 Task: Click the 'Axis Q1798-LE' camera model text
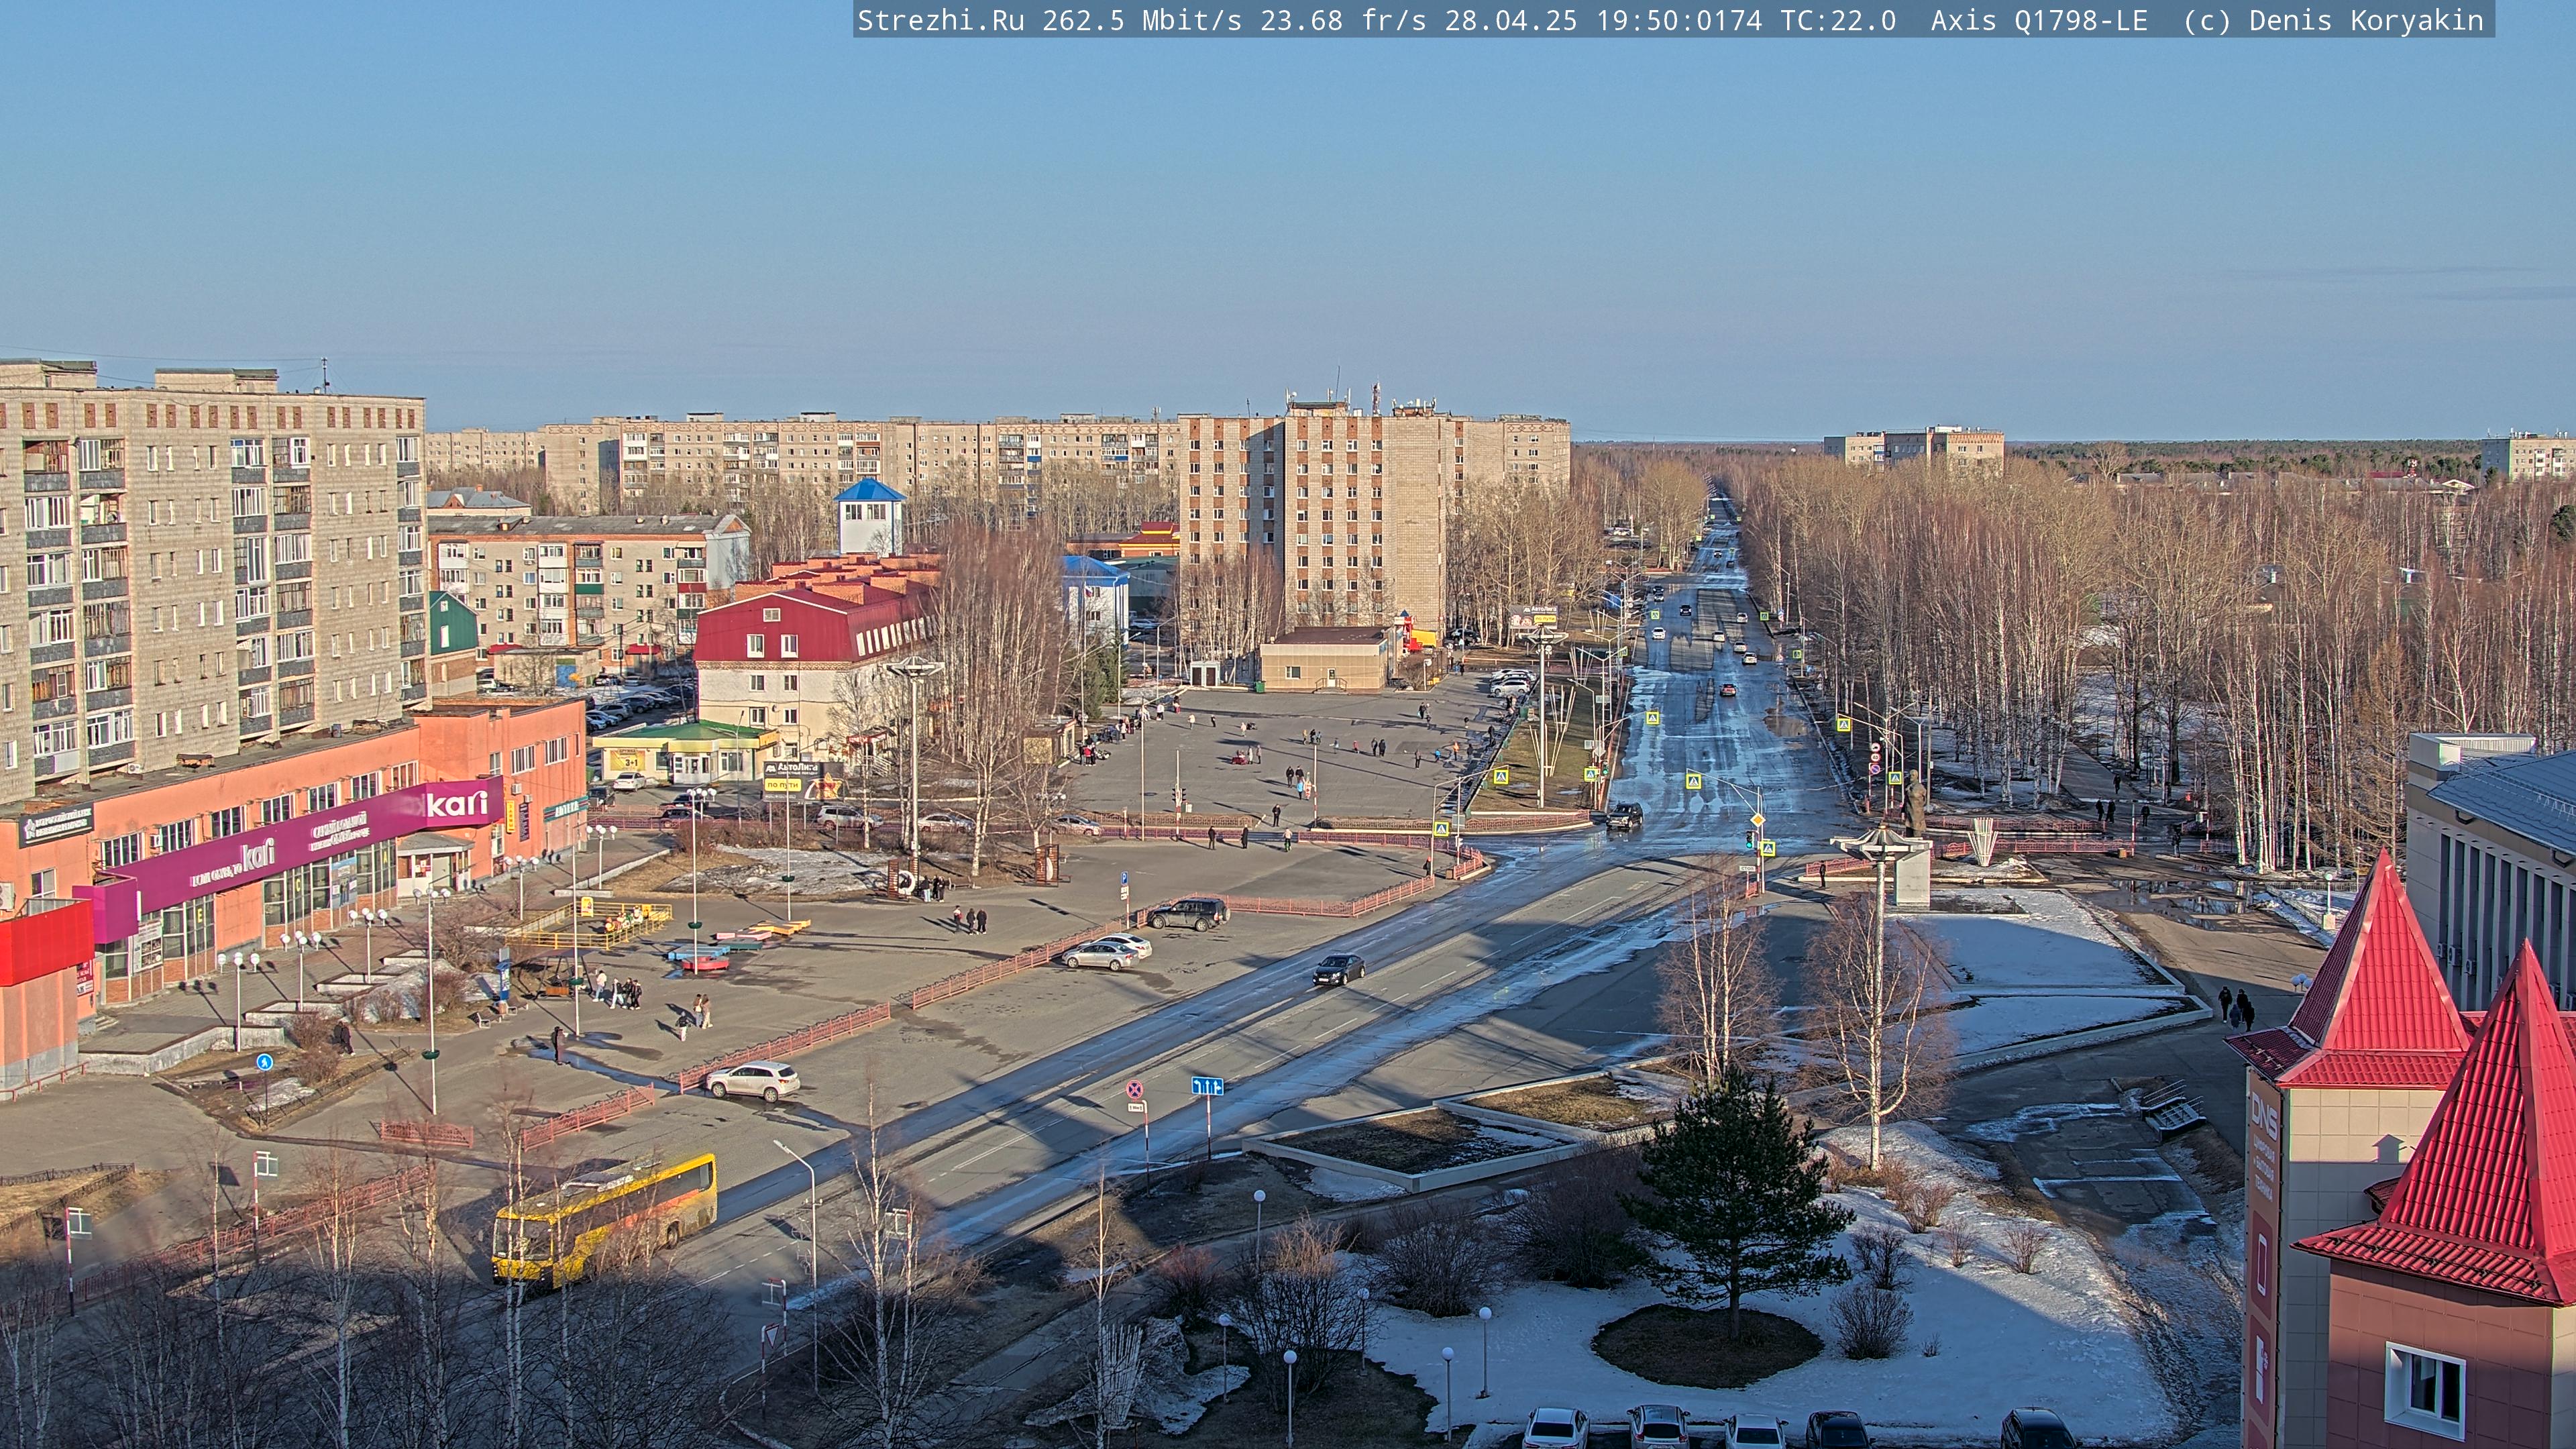2039,20
